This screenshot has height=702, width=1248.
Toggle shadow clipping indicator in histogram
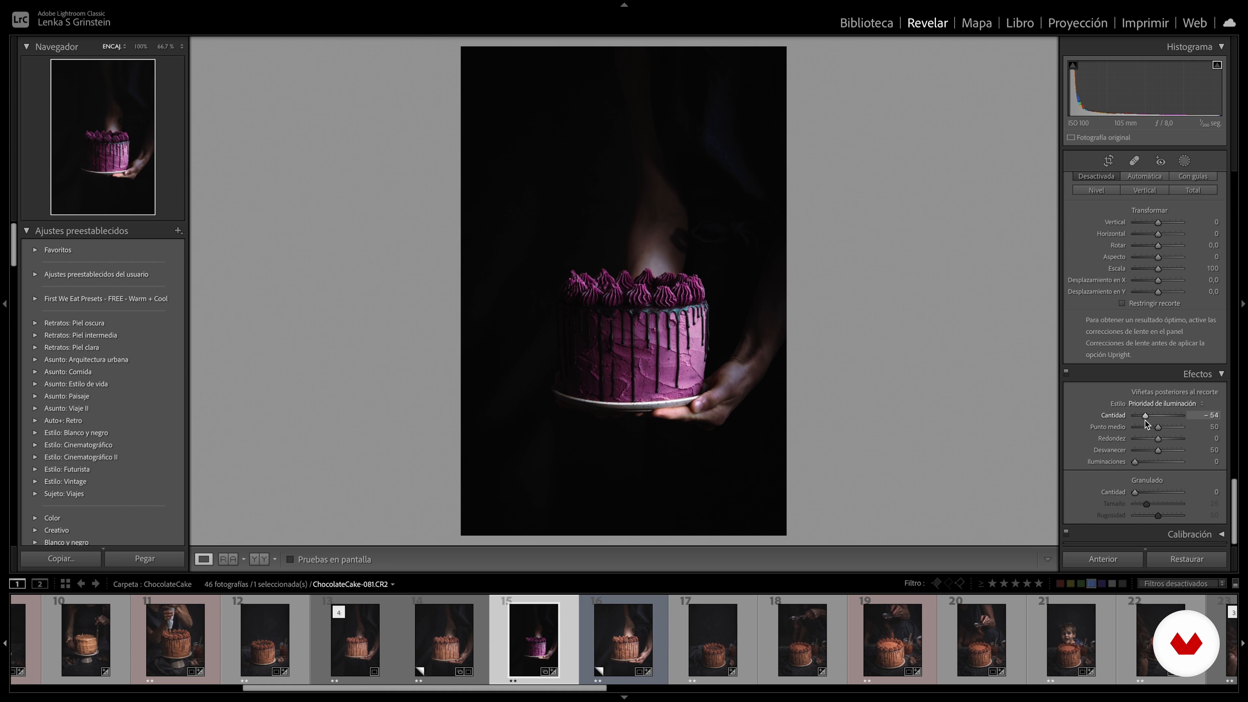tap(1073, 65)
